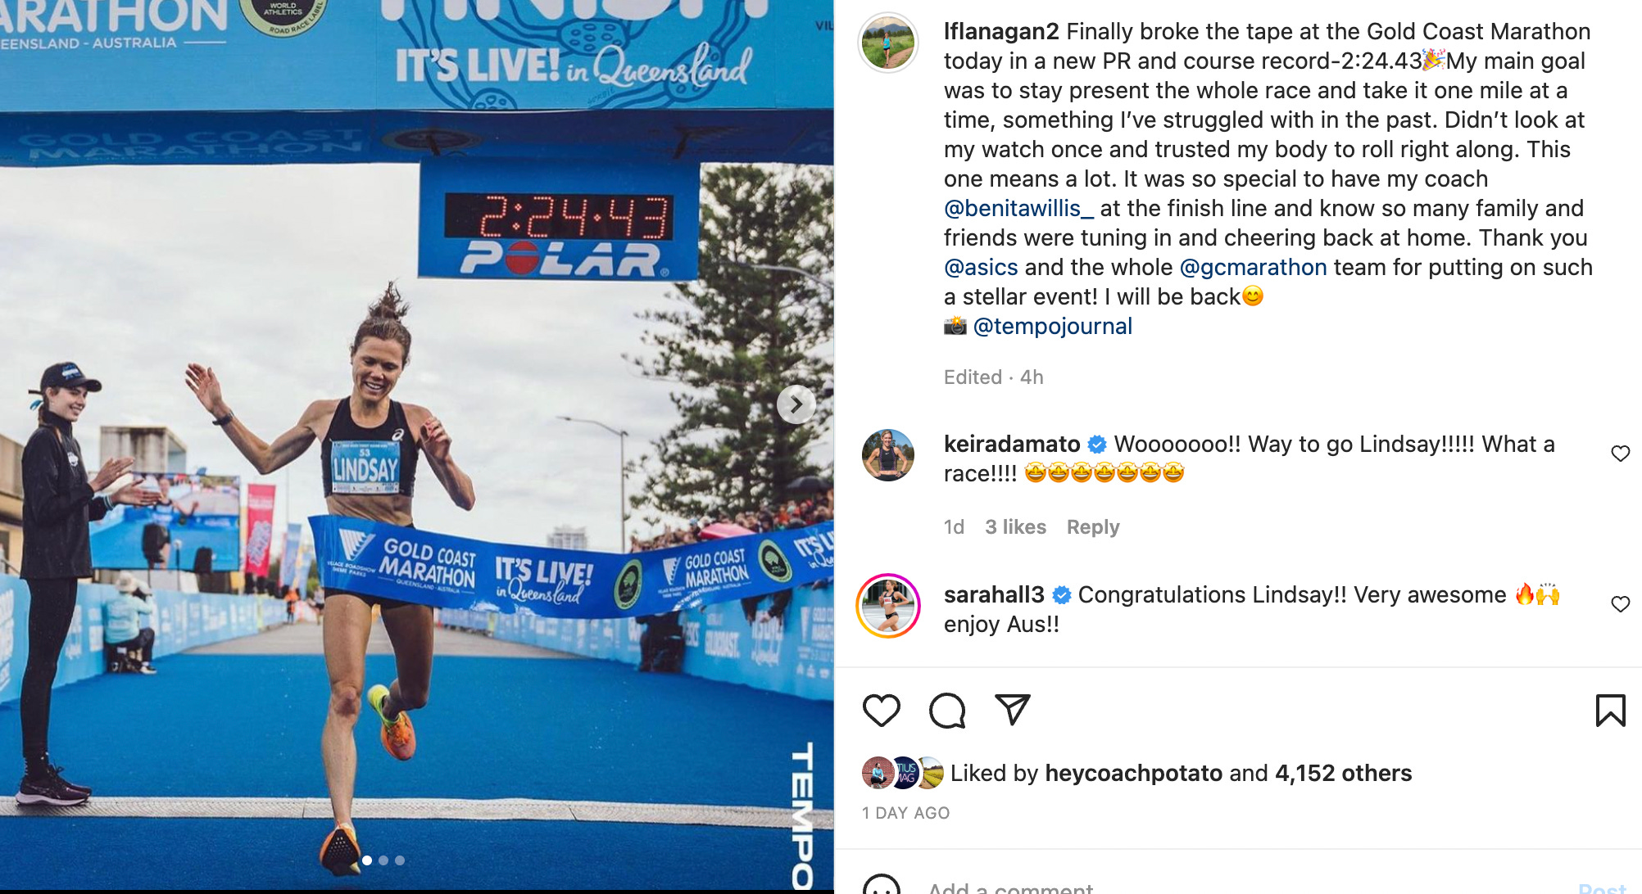Select third carousel dot indicator
The height and width of the screenshot is (894, 1642).
400,860
